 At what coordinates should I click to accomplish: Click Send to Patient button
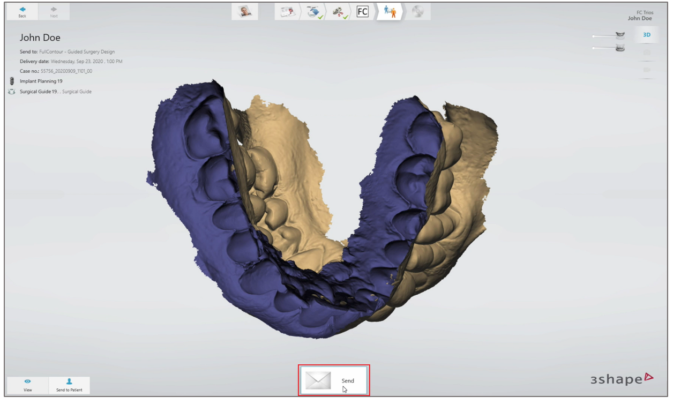click(69, 385)
